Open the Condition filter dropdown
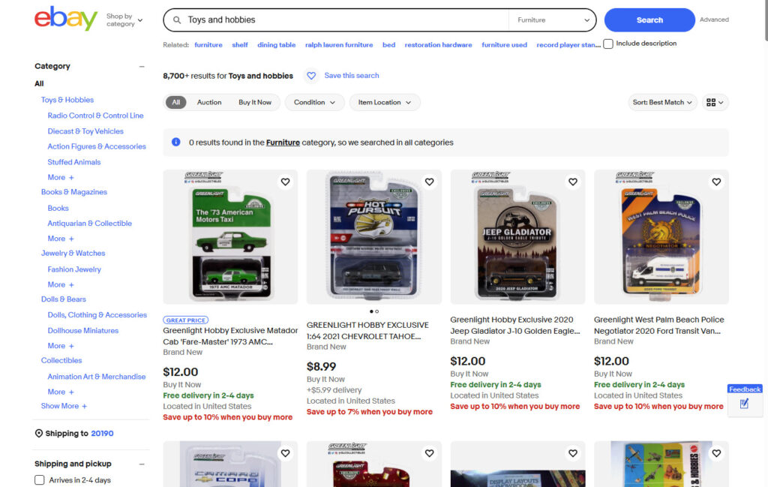This screenshot has height=487, width=768. (x=314, y=102)
